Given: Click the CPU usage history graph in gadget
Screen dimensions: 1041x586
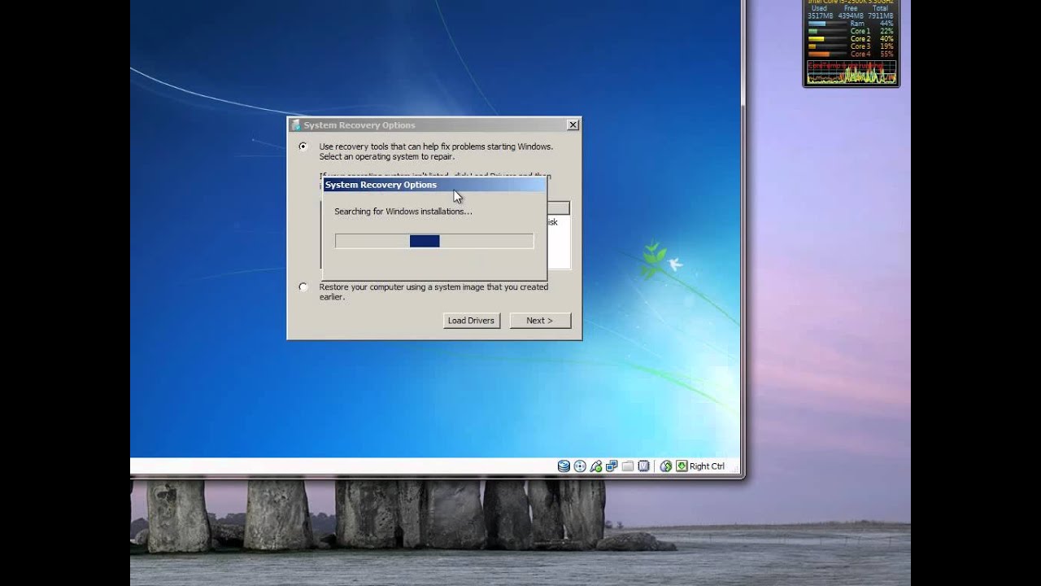Looking at the screenshot, I should tap(852, 72).
